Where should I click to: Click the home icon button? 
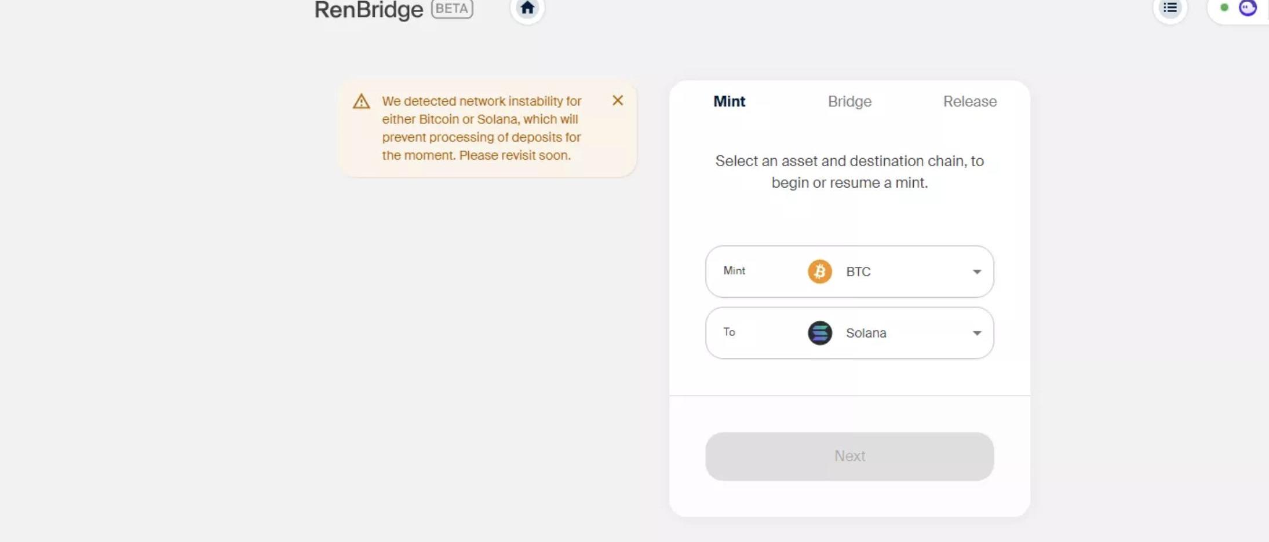[527, 8]
